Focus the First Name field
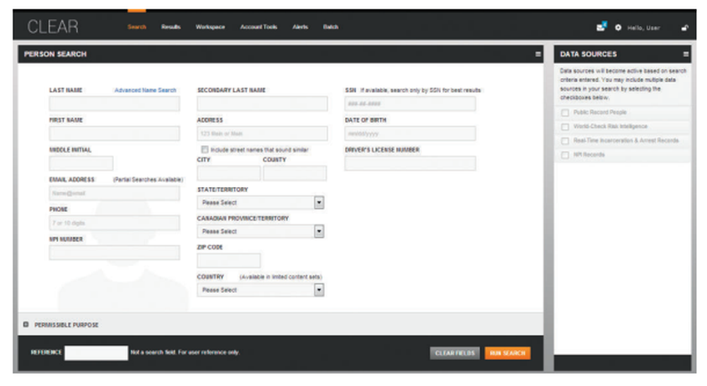 pyautogui.click(x=114, y=133)
